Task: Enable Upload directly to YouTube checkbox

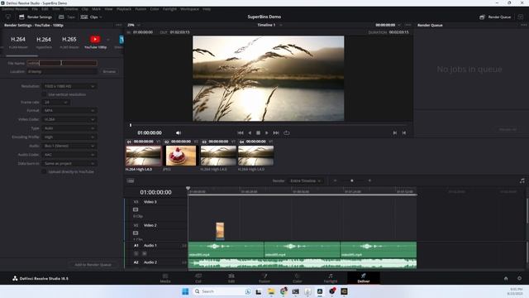Action: pos(44,171)
